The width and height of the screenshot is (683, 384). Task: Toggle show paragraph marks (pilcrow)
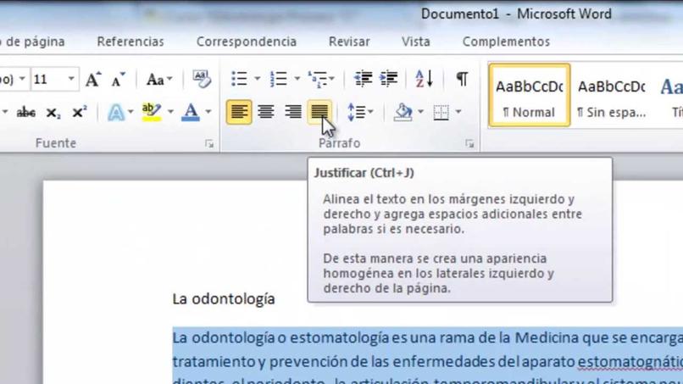point(462,79)
